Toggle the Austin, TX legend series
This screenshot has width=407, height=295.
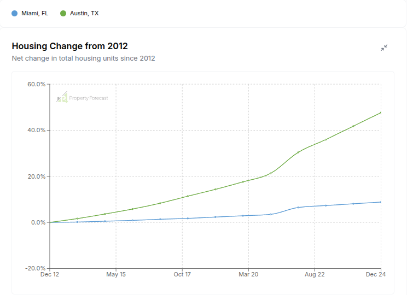click(x=79, y=13)
